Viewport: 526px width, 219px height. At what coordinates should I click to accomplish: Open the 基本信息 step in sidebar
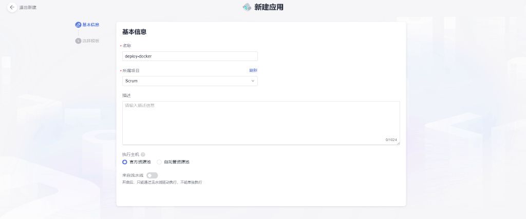click(x=91, y=25)
